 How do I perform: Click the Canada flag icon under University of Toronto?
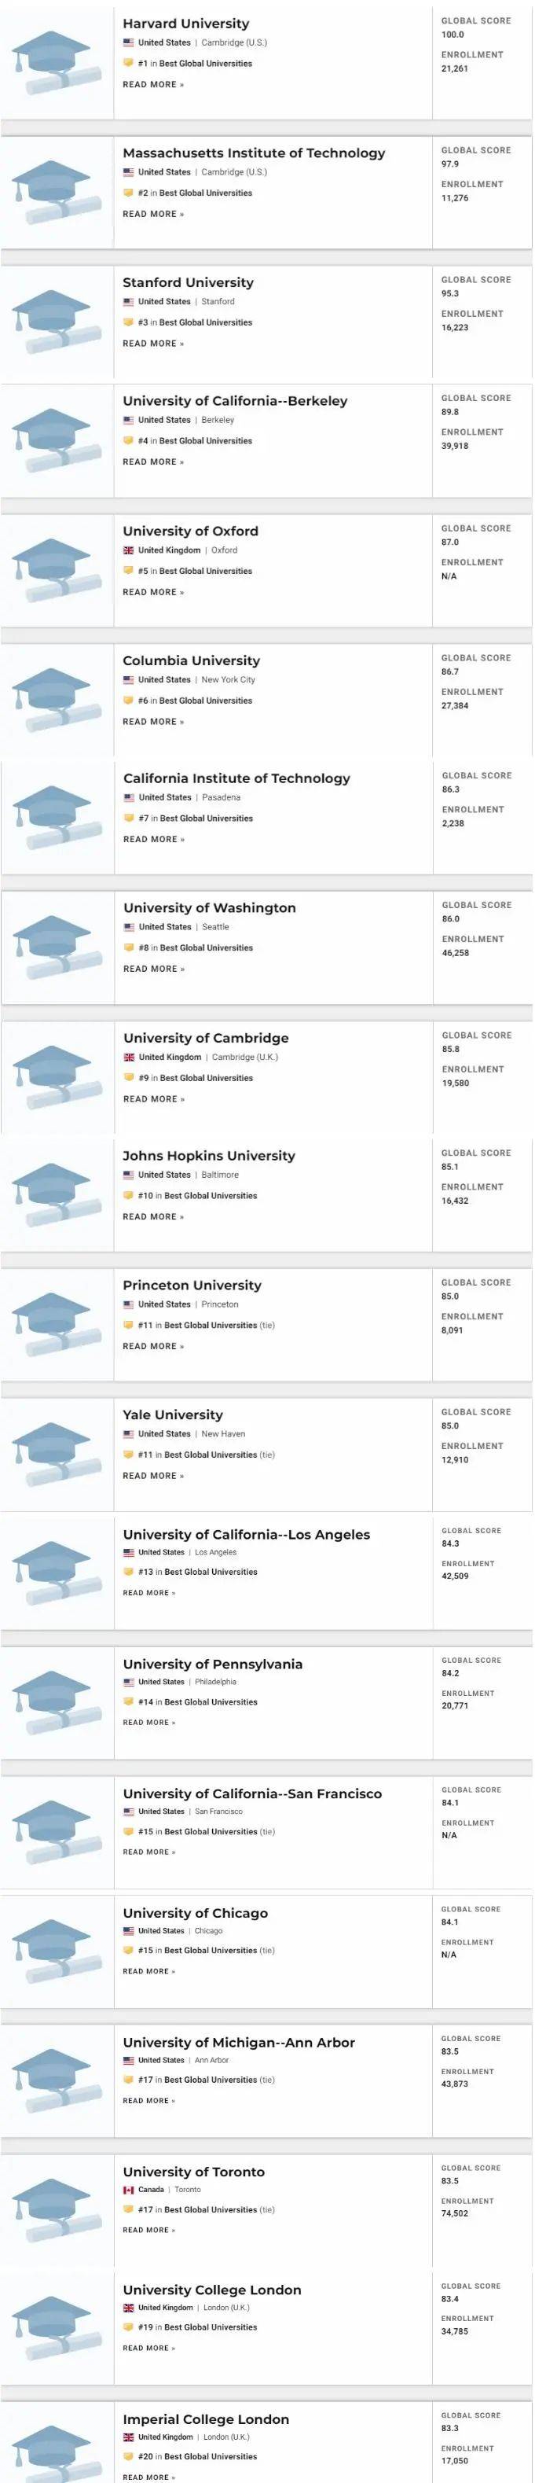[x=128, y=2189]
